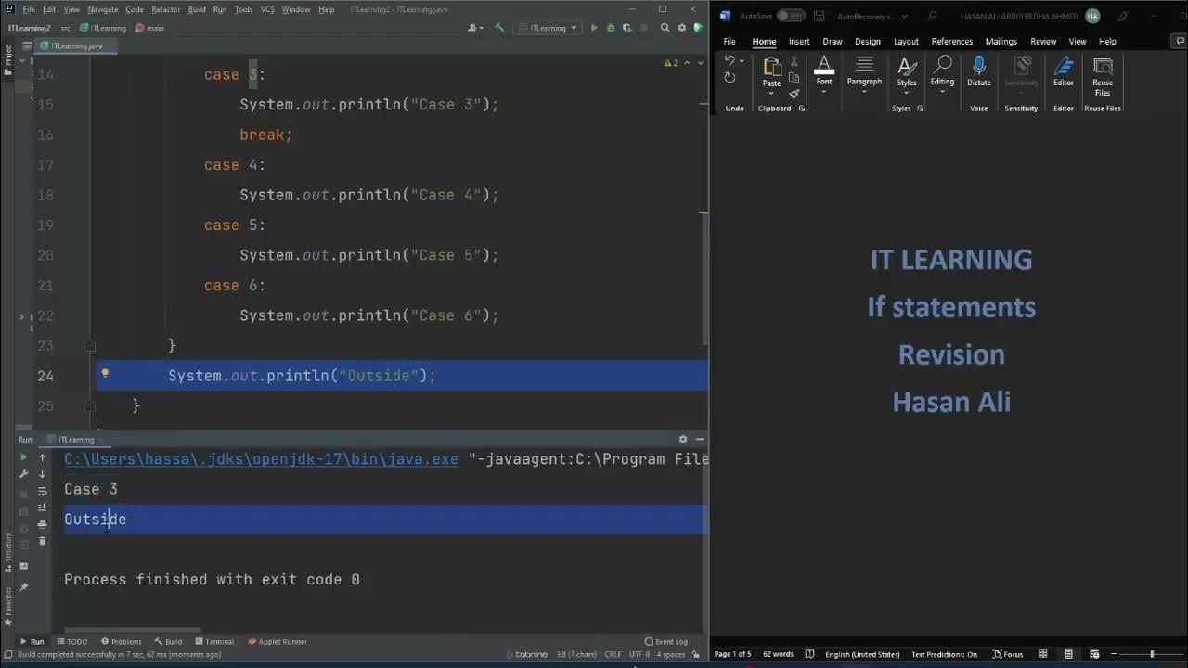This screenshot has width=1188, height=668.
Task: Expand the Styles dropdown in Word
Action: [x=907, y=92]
